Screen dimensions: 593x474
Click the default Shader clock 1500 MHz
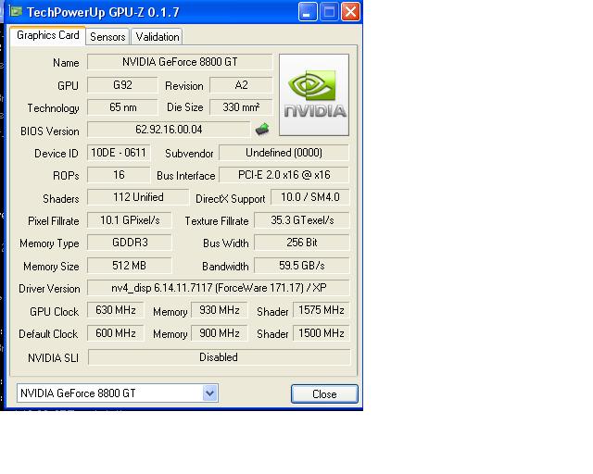322,333
